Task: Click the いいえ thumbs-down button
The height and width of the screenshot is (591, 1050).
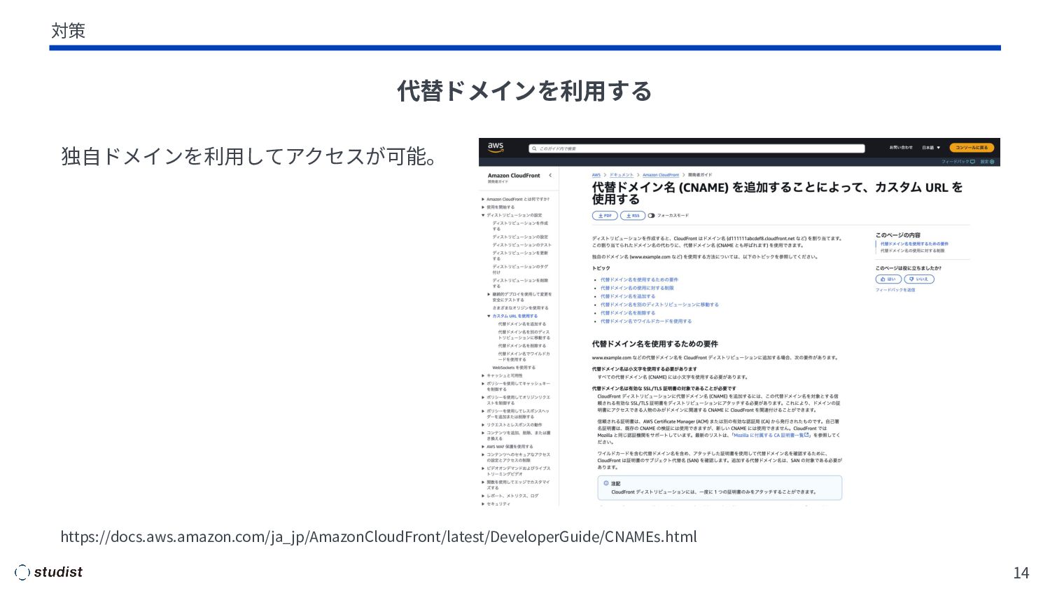Action: [919, 279]
